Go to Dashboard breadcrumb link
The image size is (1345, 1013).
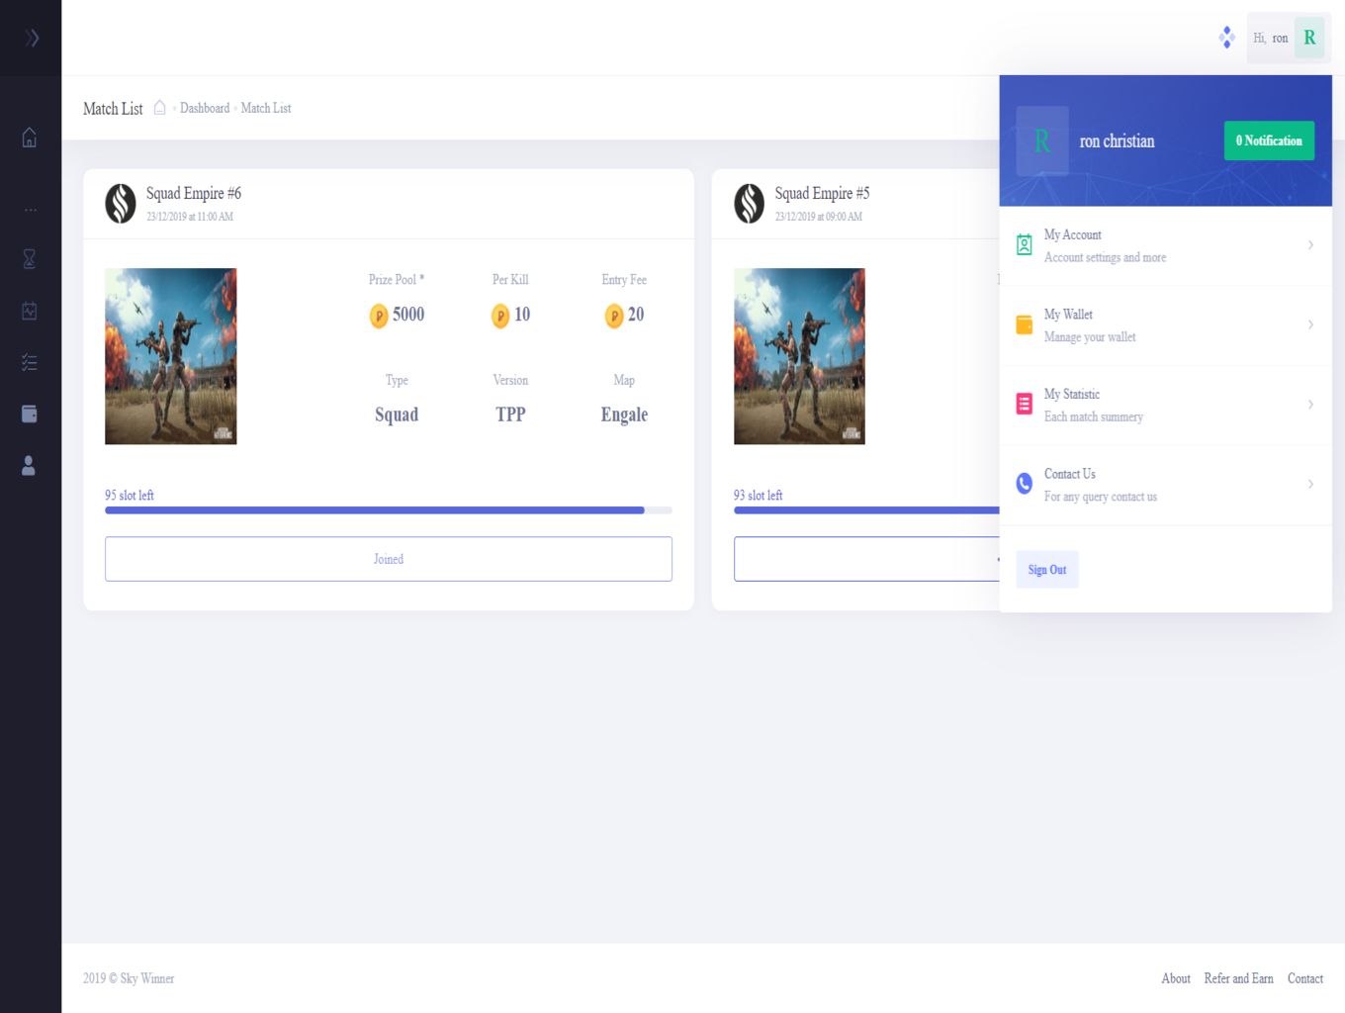coord(205,108)
